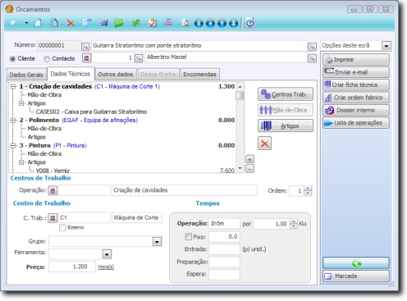Click the plus expand-all button beside tree
Screen dimensions: 407x301
pos(249,159)
